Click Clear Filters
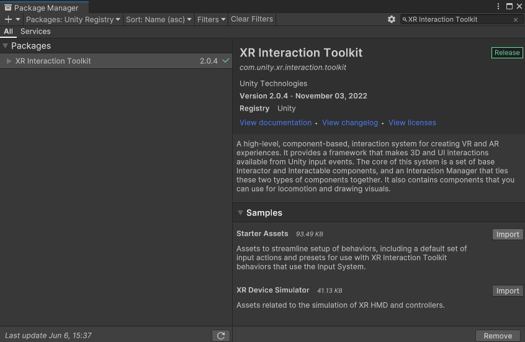This screenshot has width=525, height=342. [252, 19]
